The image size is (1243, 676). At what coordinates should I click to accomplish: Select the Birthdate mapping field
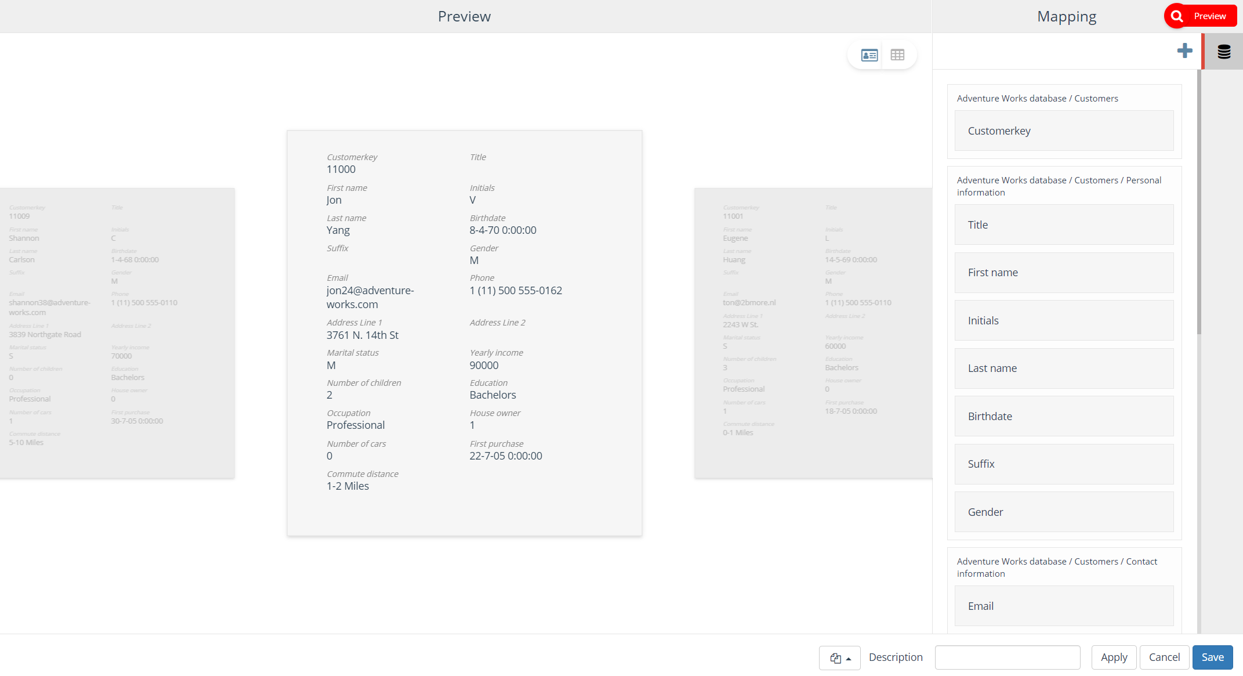1064,416
